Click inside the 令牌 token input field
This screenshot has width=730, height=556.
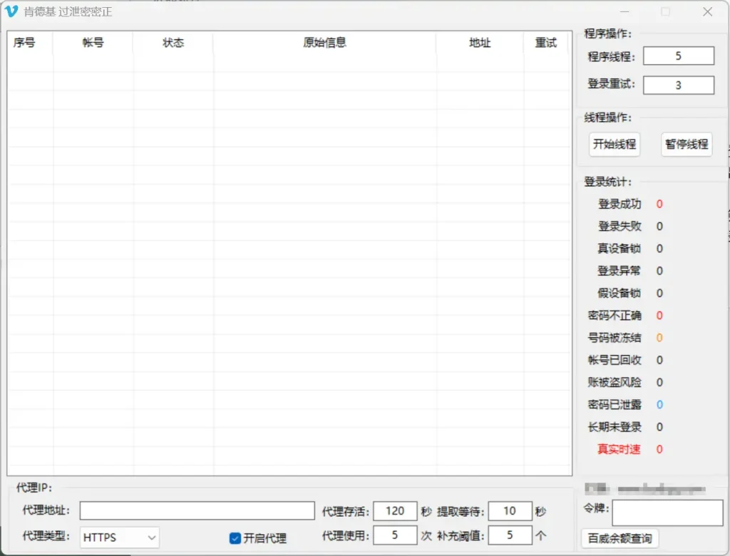click(667, 512)
